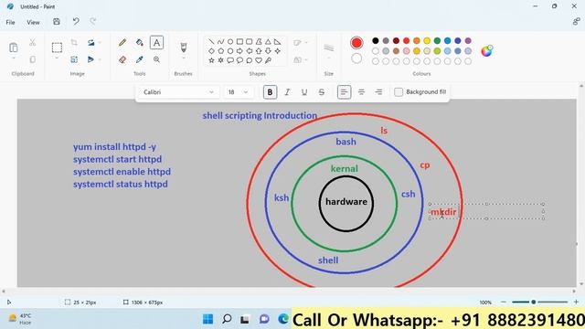
Task: Expand the Paste options arrow
Action: (14, 58)
